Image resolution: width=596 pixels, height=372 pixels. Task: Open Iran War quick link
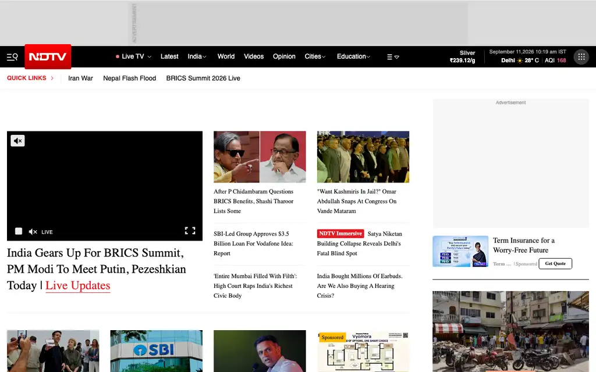tap(80, 78)
